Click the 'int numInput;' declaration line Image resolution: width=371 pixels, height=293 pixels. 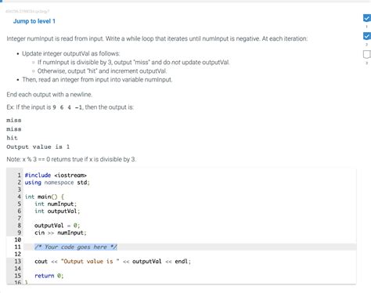(56, 204)
